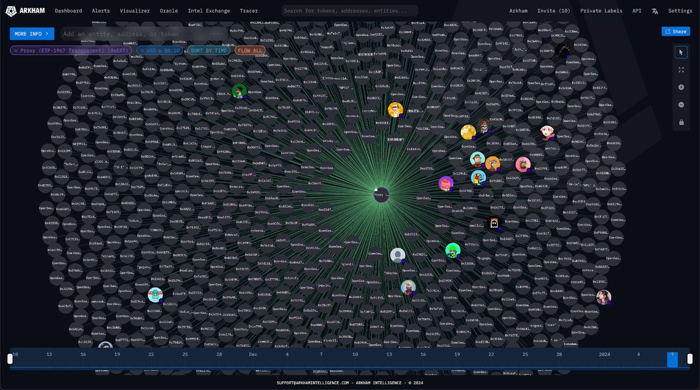700x390 pixels.
Task: Select the skull-face avatar near gold node
Action: pyautogui.click(x=484, y=126)
